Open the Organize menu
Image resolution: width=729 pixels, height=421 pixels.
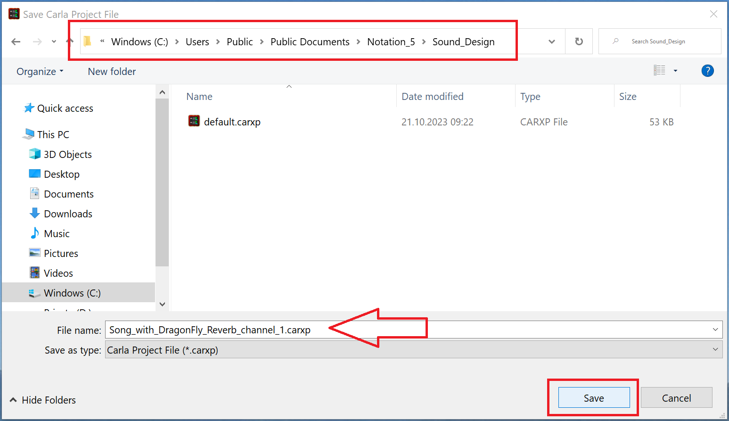pyautogui.click(x=40, y=72)
